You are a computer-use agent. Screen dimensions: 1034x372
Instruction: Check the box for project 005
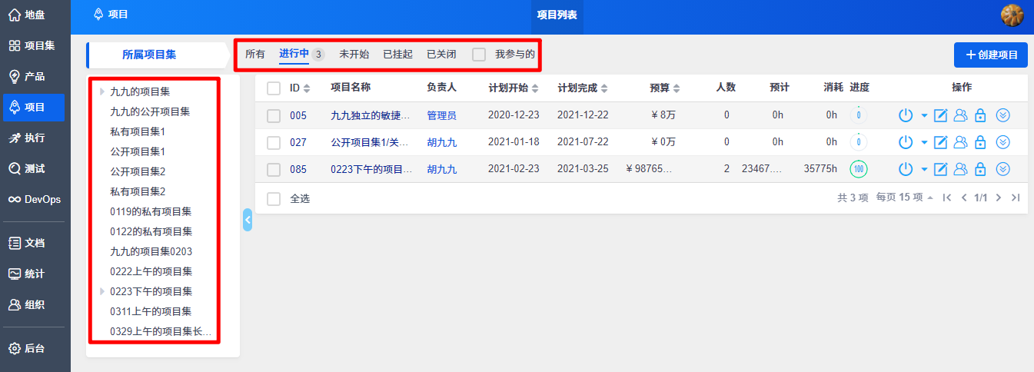point(274,116)
